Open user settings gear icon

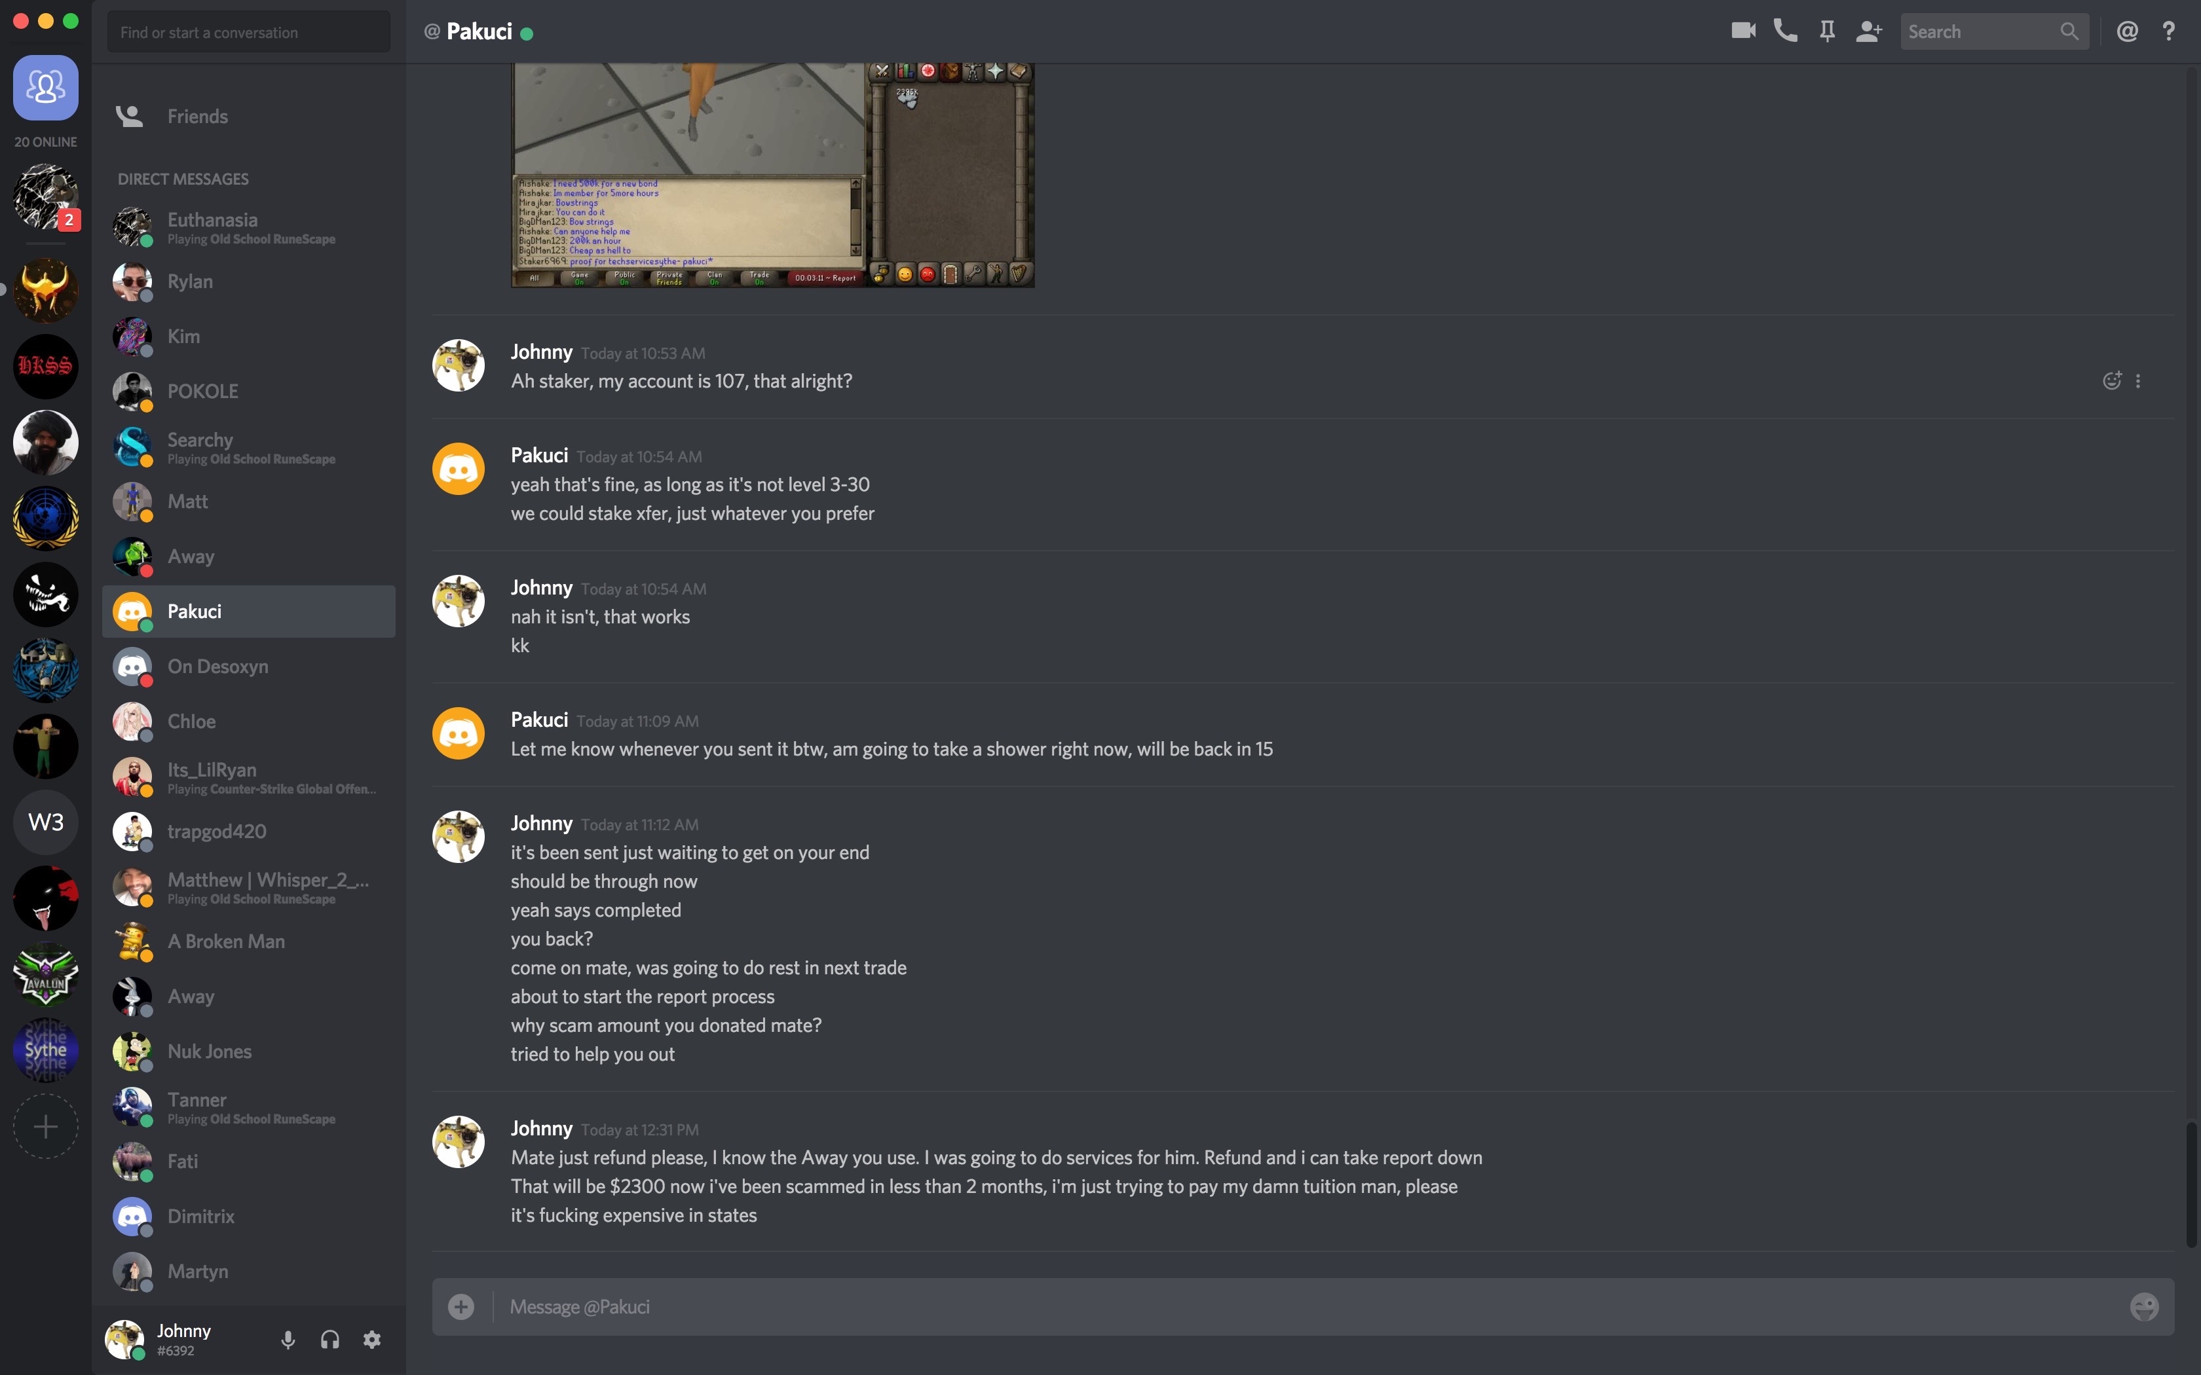(372, 1340)
